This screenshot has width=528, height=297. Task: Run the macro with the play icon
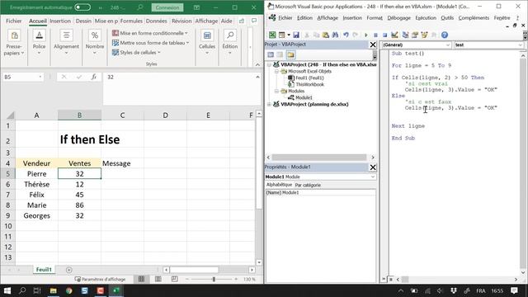[366, 35]
